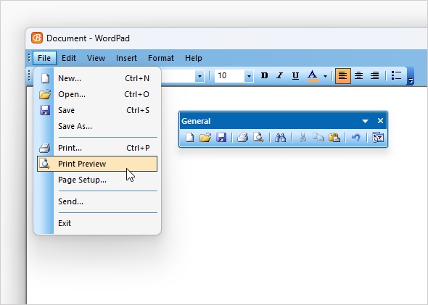The width and height of the screenshot is (428, 305).
Task: Open the File menu
Action: point(44,58)
